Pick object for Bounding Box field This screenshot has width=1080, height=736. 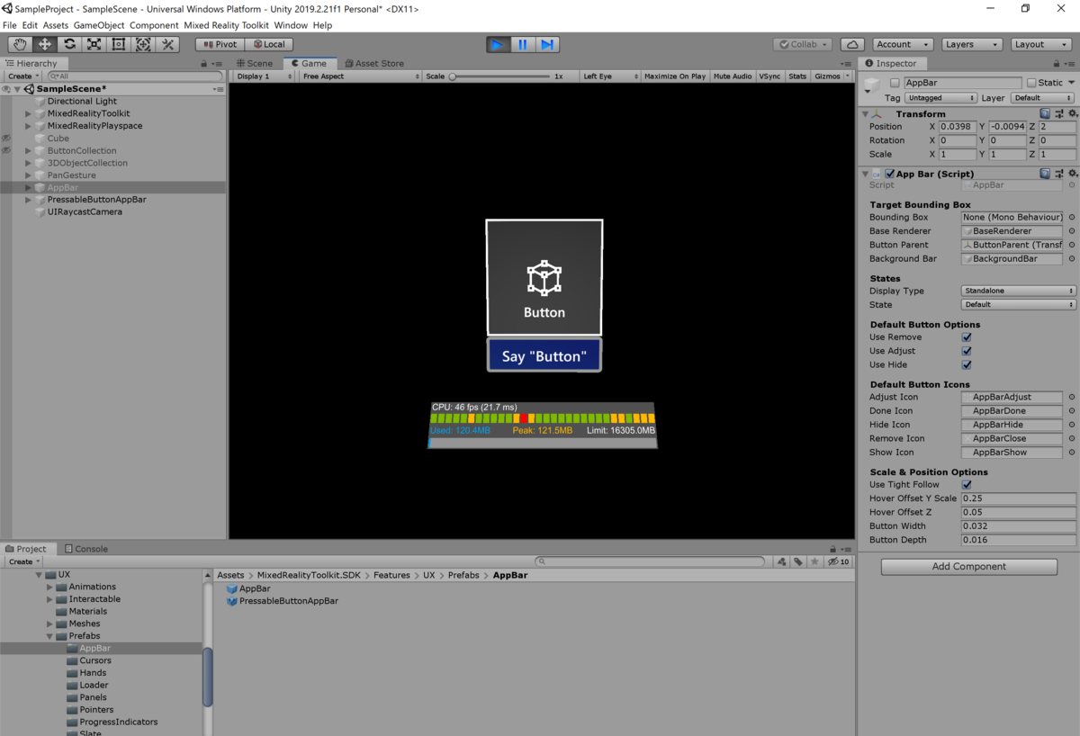(x=1071, y=217)
